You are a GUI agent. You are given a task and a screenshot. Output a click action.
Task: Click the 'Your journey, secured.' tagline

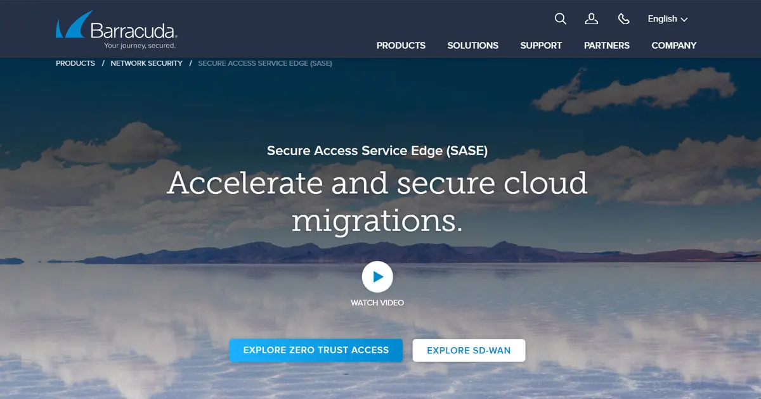pos(140,46)
